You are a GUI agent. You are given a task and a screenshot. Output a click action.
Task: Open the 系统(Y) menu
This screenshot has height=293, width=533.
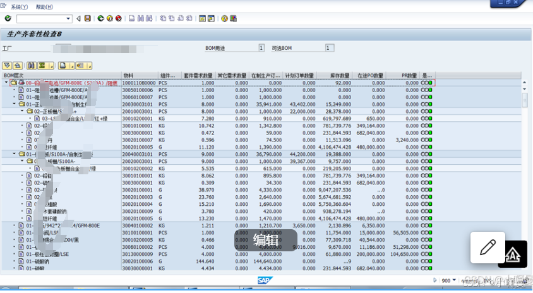tap(20, 7)
